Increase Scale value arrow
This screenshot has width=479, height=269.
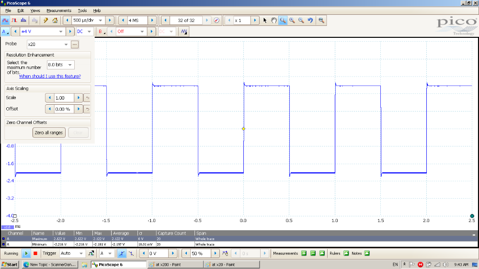[79, 98]
